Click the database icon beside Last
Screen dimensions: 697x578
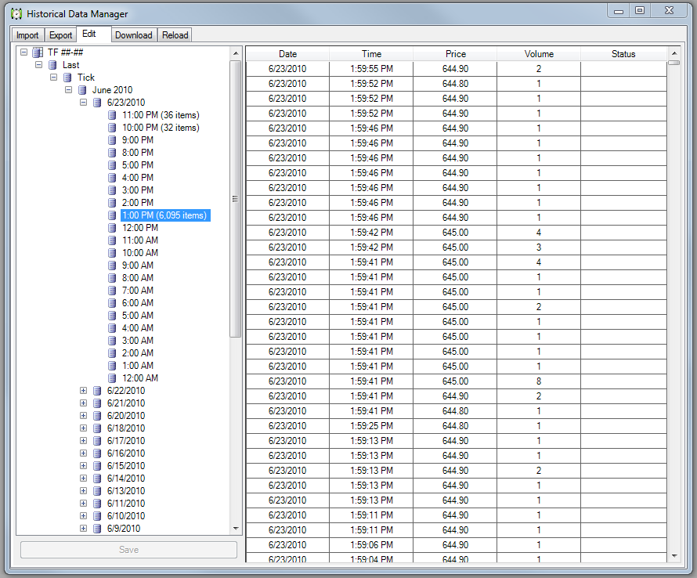click(53, 65)
